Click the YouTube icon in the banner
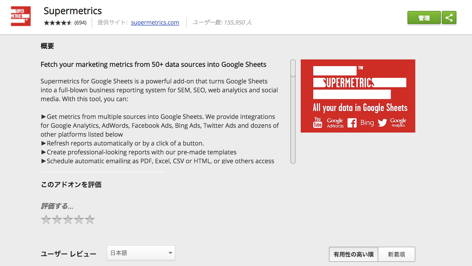 point(317,122)
